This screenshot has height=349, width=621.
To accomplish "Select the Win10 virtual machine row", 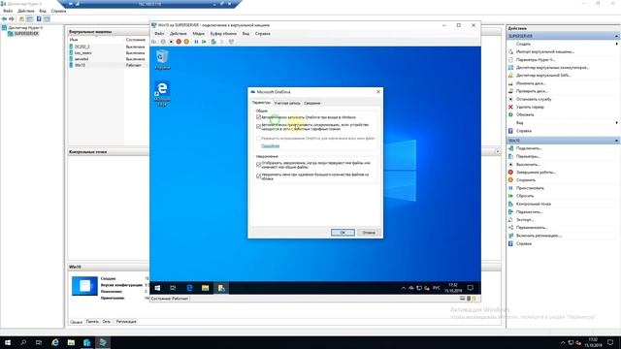I will click(x=108, y=65).
